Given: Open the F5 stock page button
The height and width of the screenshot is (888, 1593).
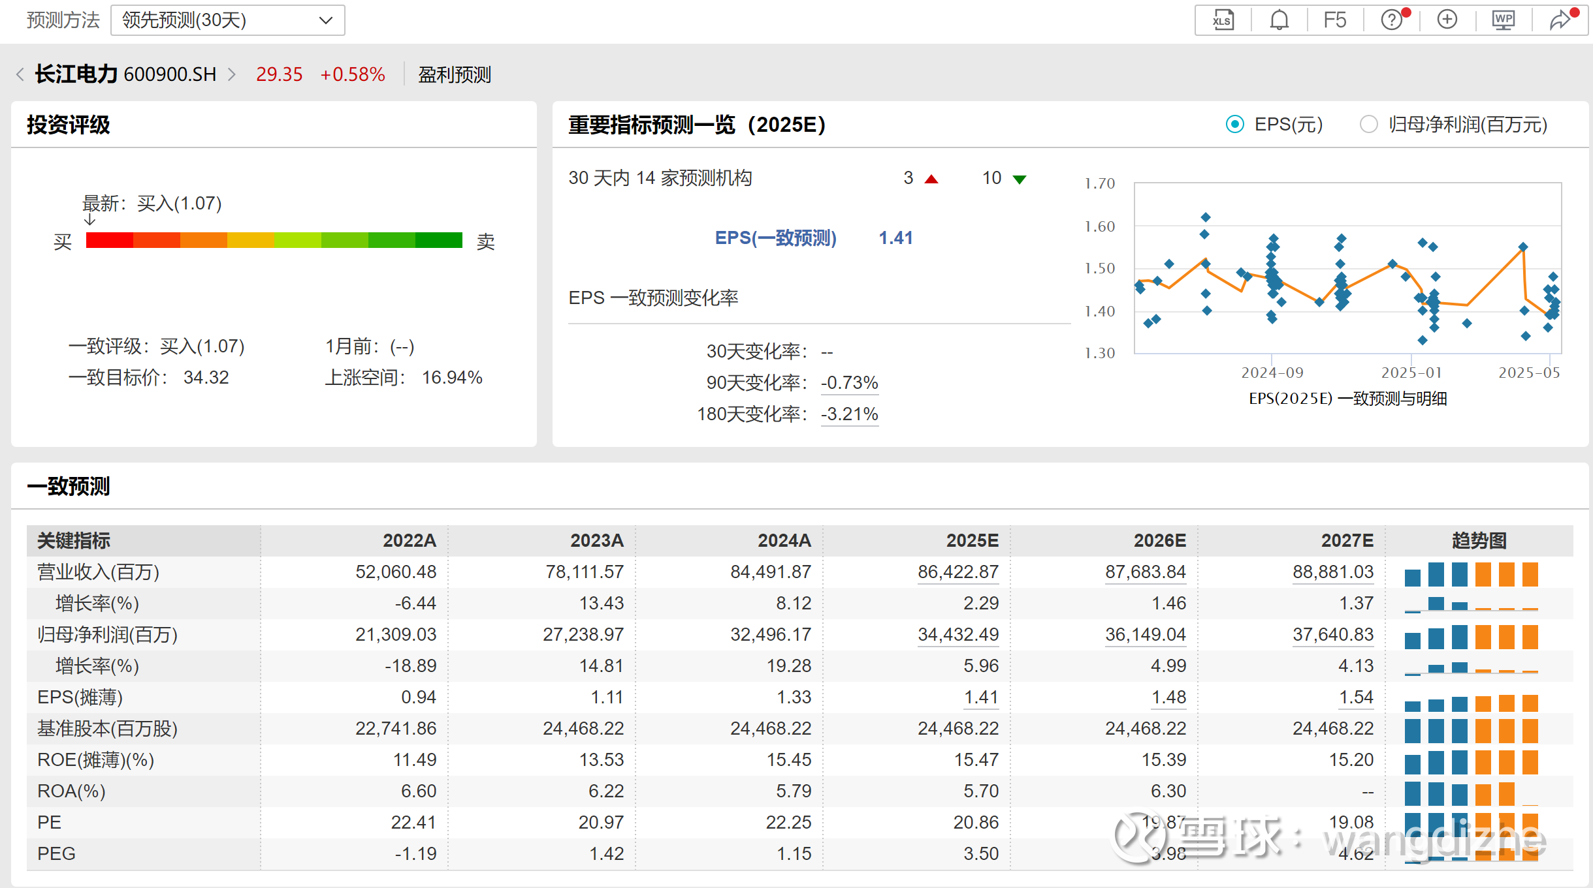Looking at the screenshot, I should click(1335, 20).
